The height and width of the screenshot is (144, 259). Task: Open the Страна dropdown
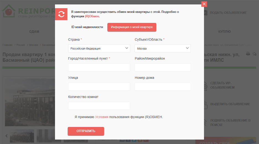(99, 48)
